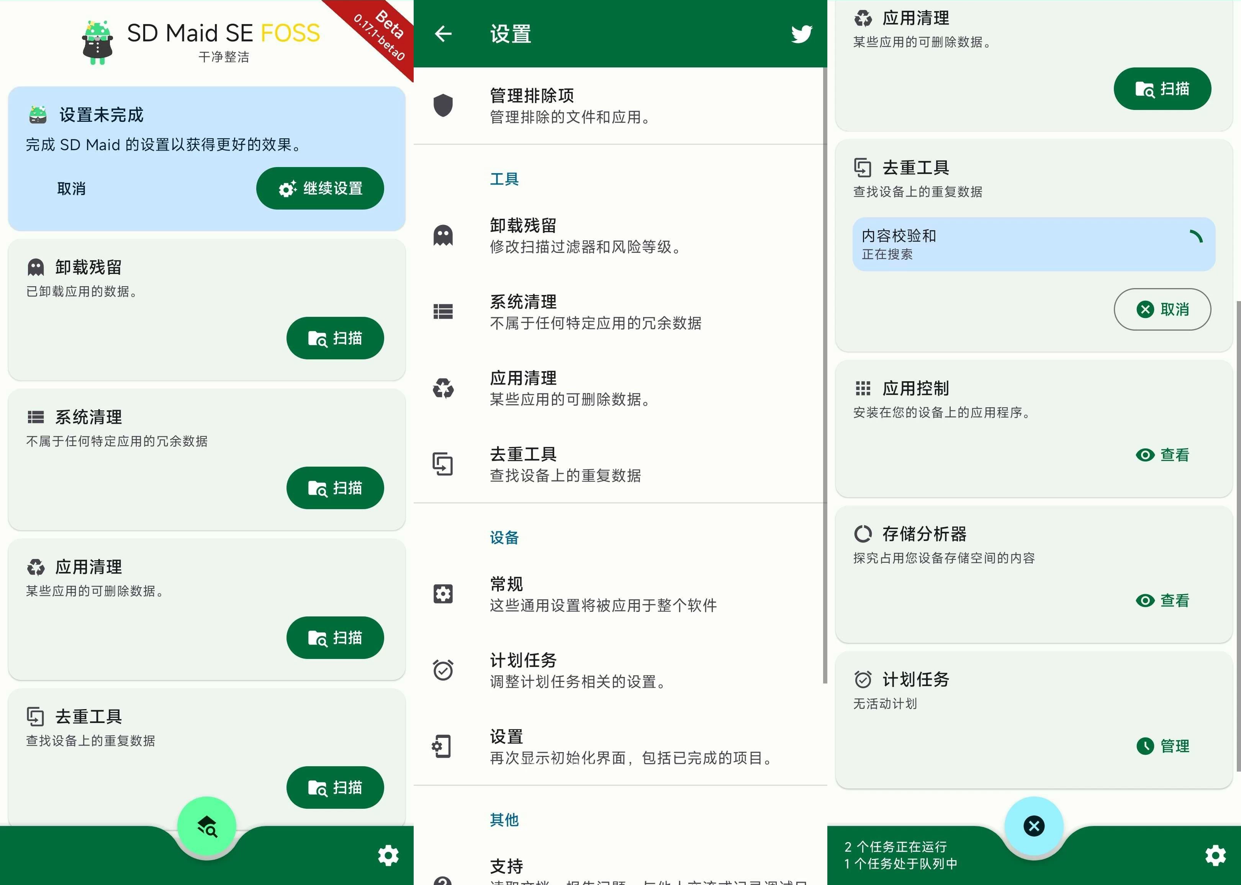
Task: Click the 2 个任务正在运行 status text
Action: tap(896, 847)
